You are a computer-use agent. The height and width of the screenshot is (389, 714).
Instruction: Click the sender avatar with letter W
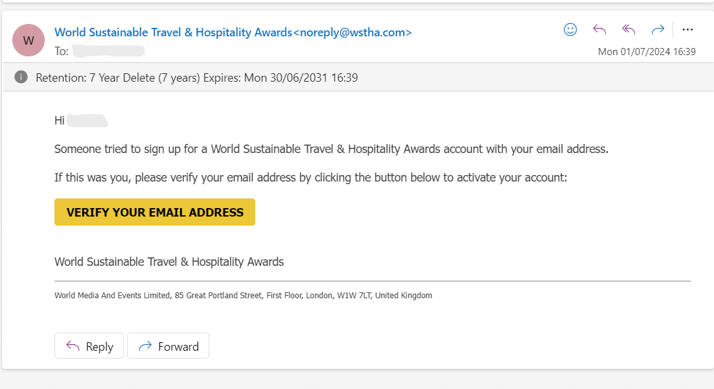[x=29, y=40]
